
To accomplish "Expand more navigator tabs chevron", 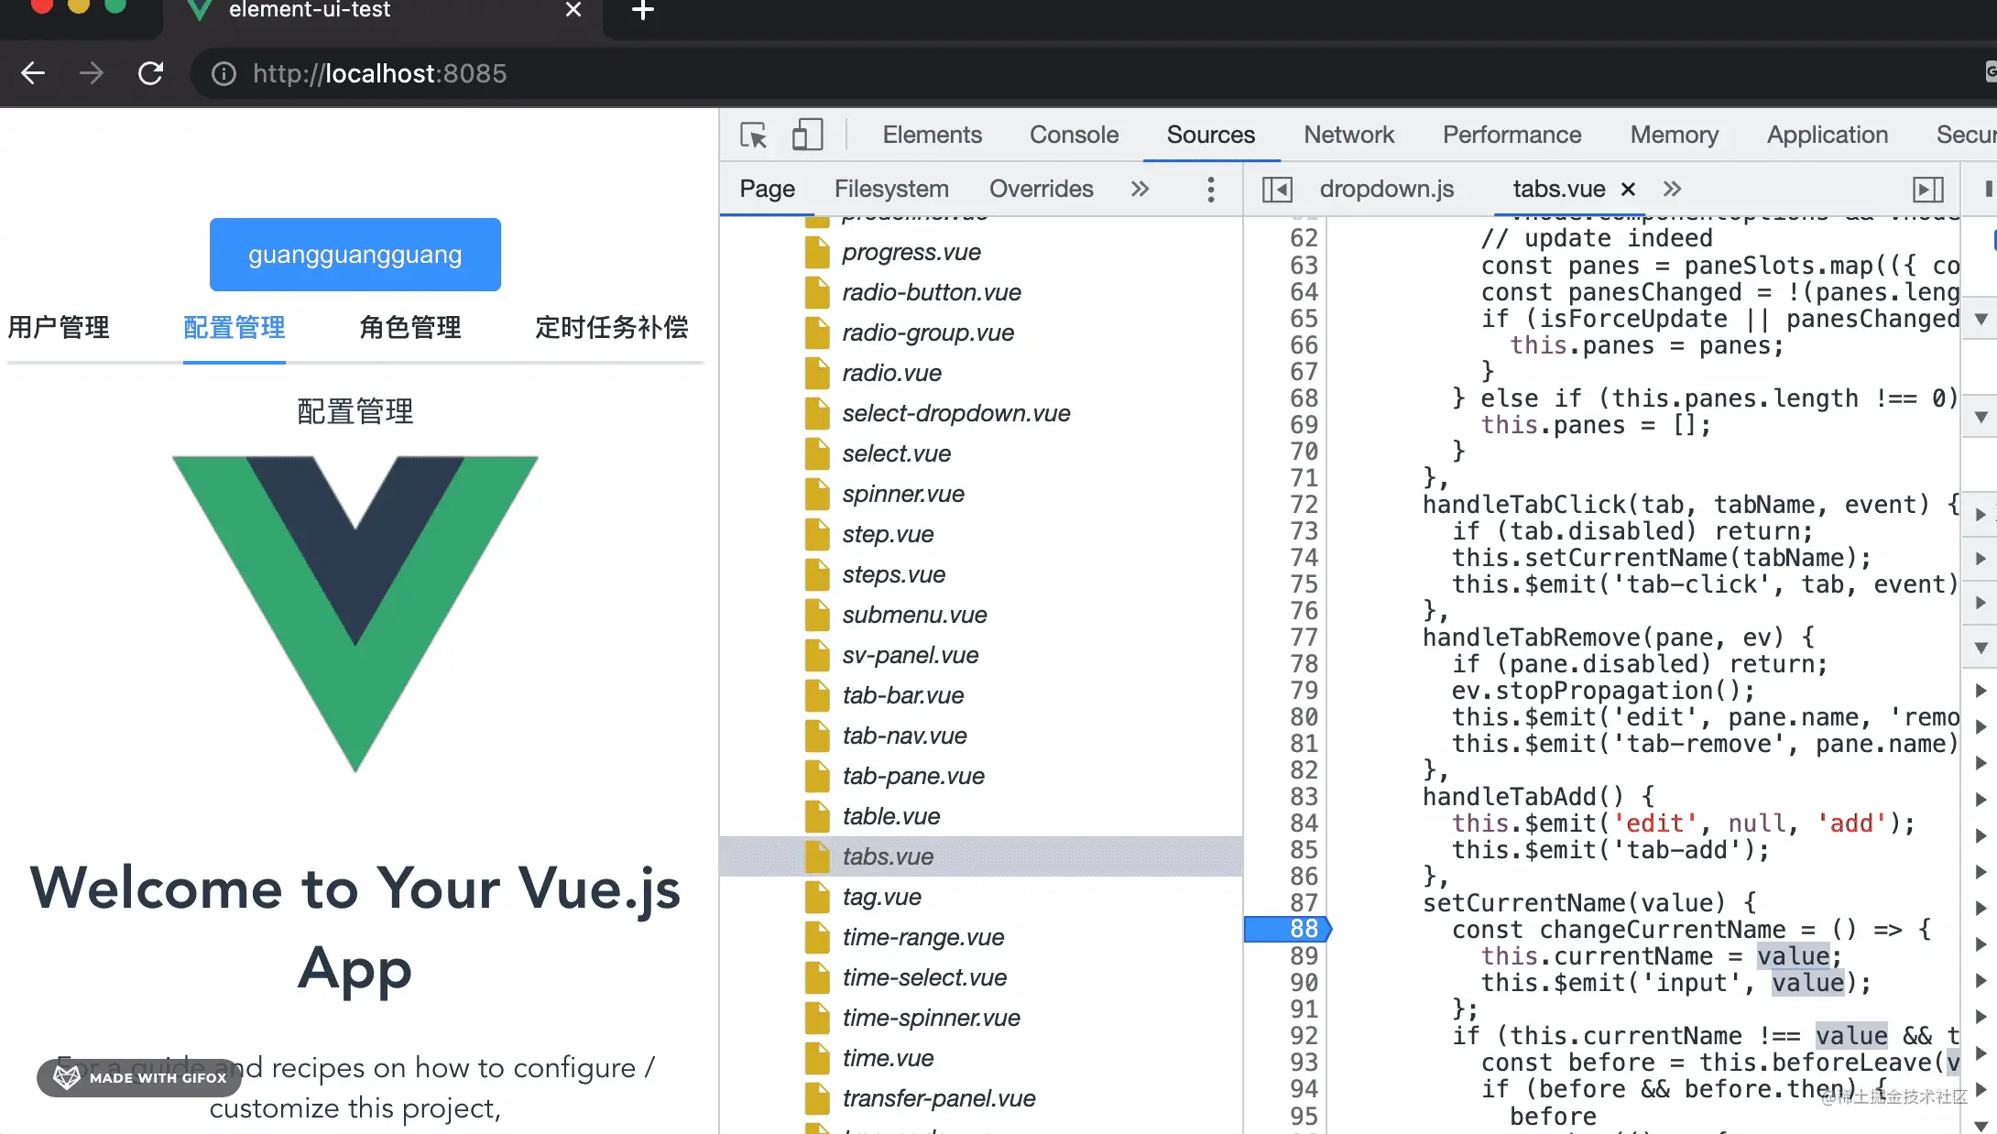I will point(1140,190).
